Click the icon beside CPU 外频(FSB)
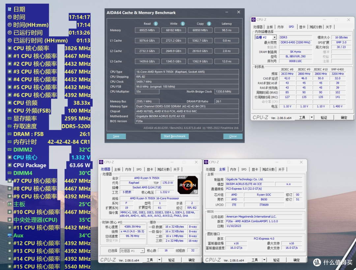 pyautogui.click(x=10, y=111)
